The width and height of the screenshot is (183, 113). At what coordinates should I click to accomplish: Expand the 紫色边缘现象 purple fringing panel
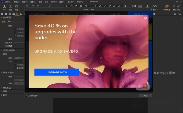(x=2, y=50)
